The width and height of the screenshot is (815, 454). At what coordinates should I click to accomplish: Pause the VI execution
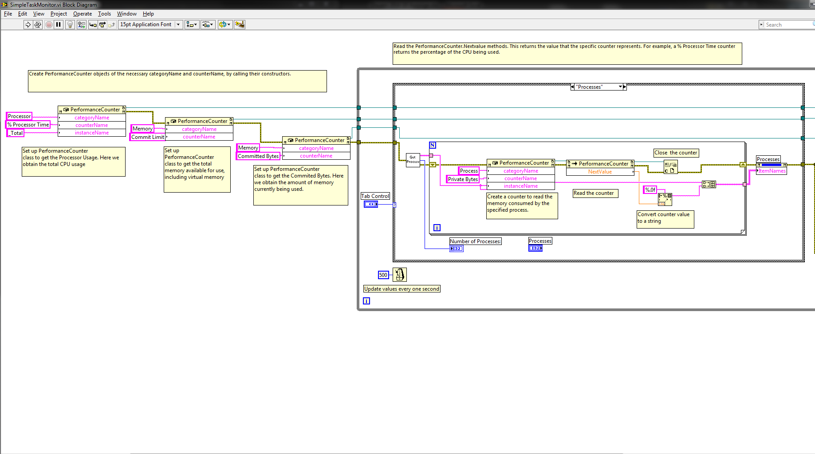coord(59,25)
